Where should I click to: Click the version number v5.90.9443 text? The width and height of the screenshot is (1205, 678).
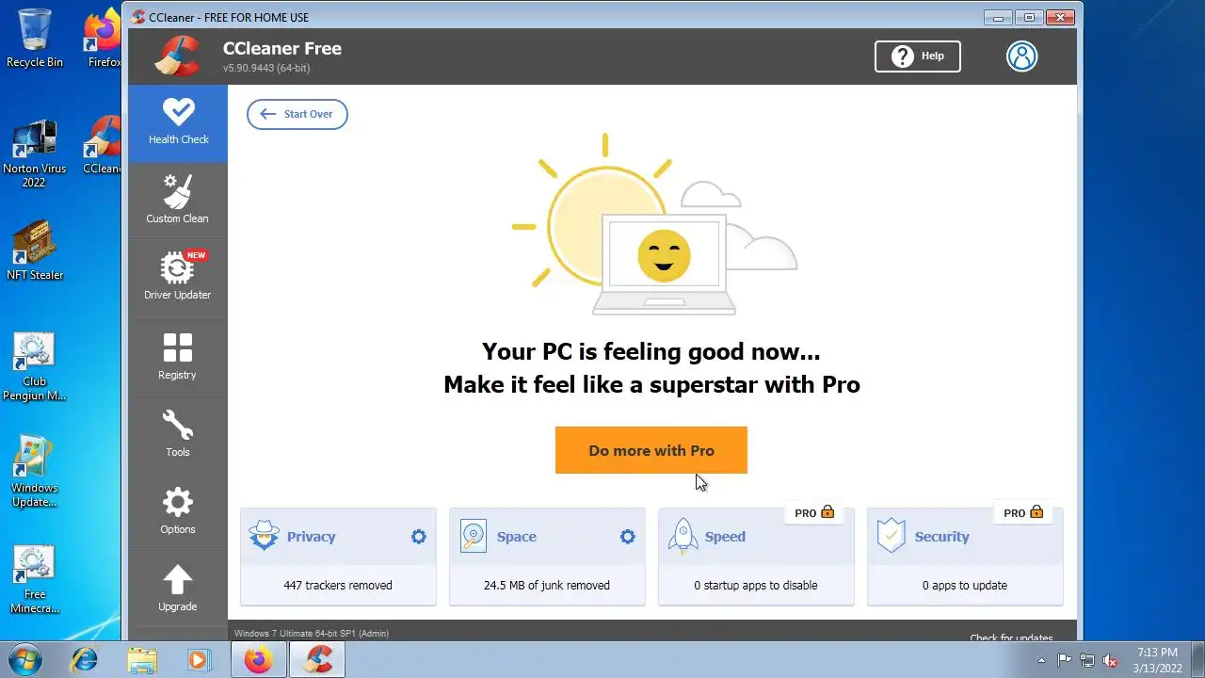pos(266,69)
